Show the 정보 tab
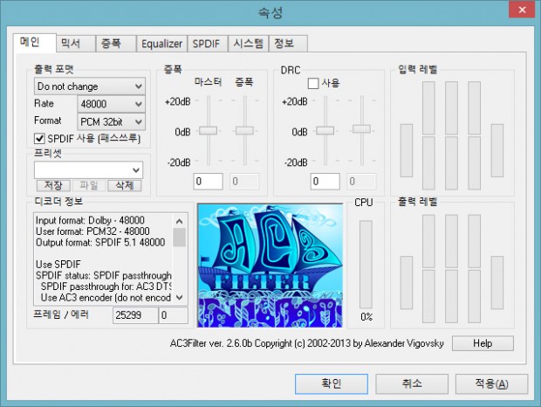The image size is (541, 407). (x=284, y=43)
